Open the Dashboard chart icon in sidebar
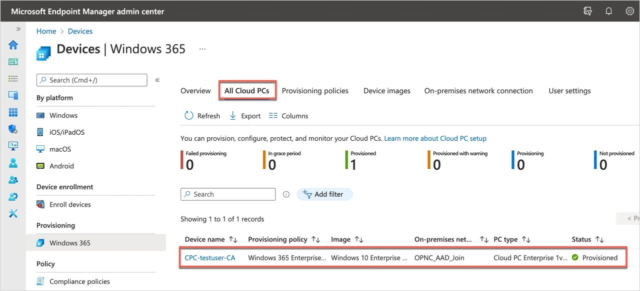The width and height of the screenshot is (640, 291). pos(13,62)
